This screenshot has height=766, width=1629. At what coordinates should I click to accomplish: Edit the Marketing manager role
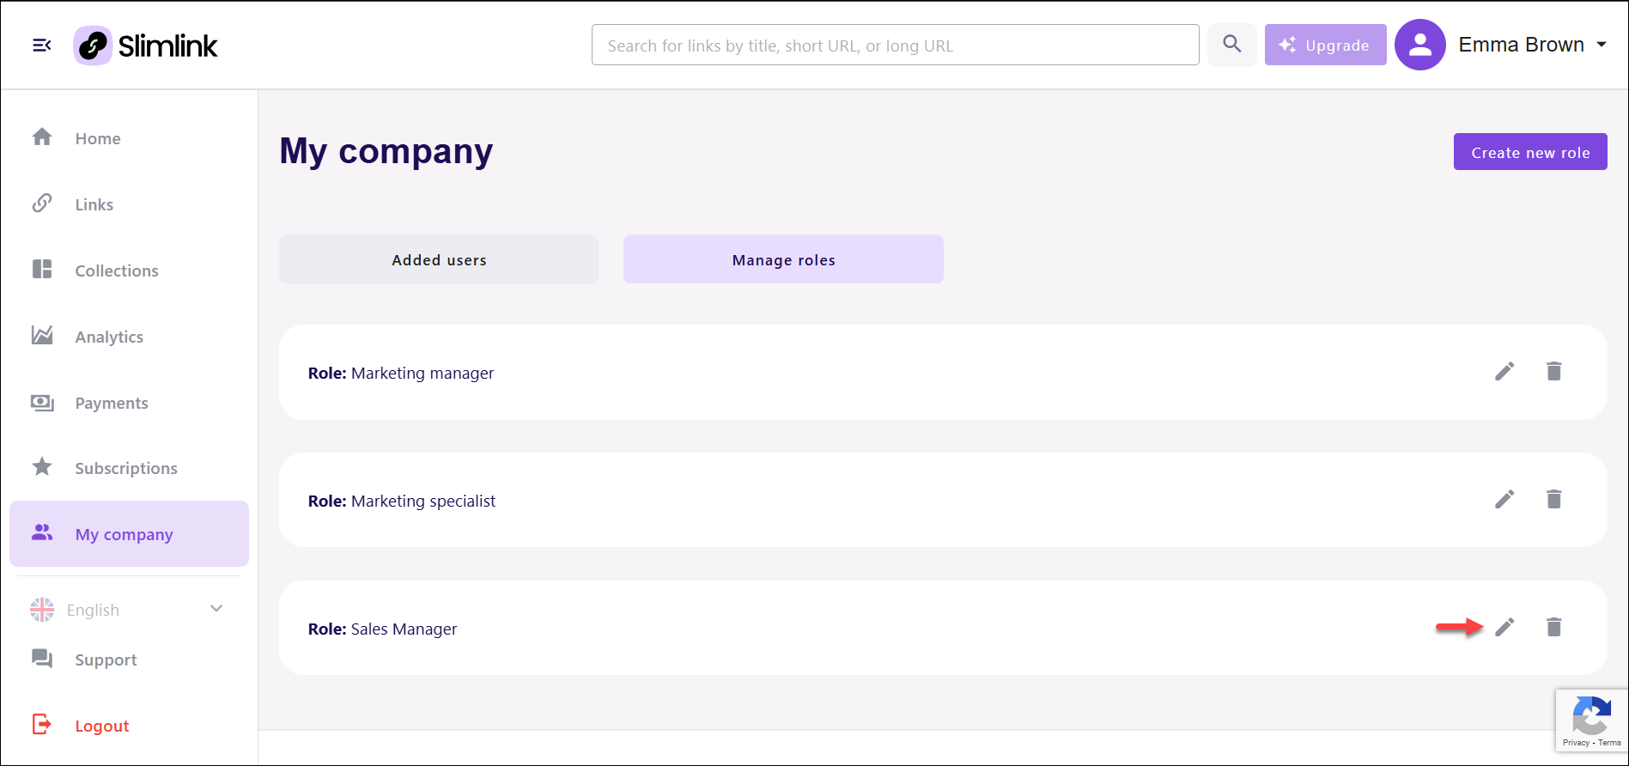(x=1504, y=371)
